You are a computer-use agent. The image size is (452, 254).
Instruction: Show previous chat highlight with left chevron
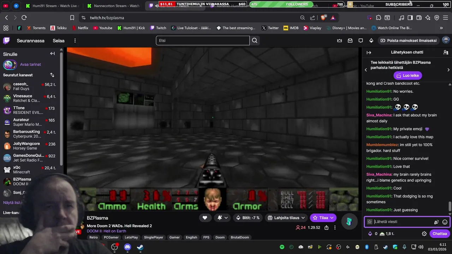366,70
